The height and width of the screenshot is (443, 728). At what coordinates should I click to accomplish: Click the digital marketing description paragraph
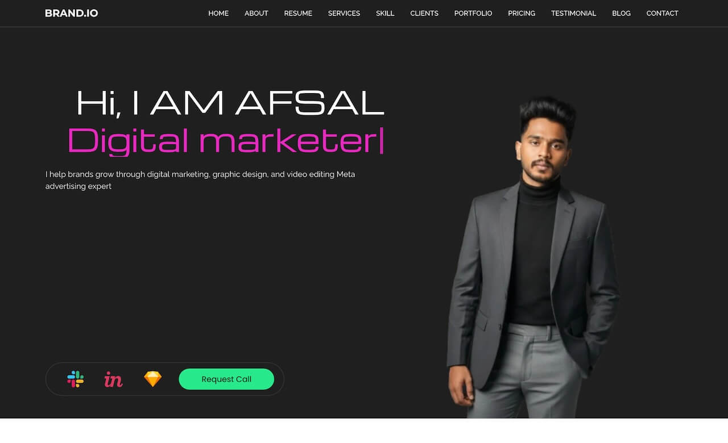[x=200, y=180]
